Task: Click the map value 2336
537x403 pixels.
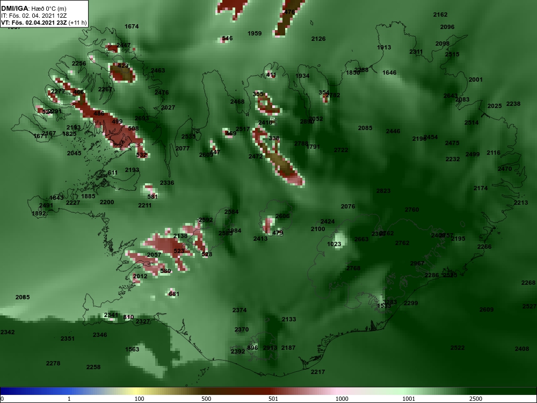Action: (x=167, y=183)
